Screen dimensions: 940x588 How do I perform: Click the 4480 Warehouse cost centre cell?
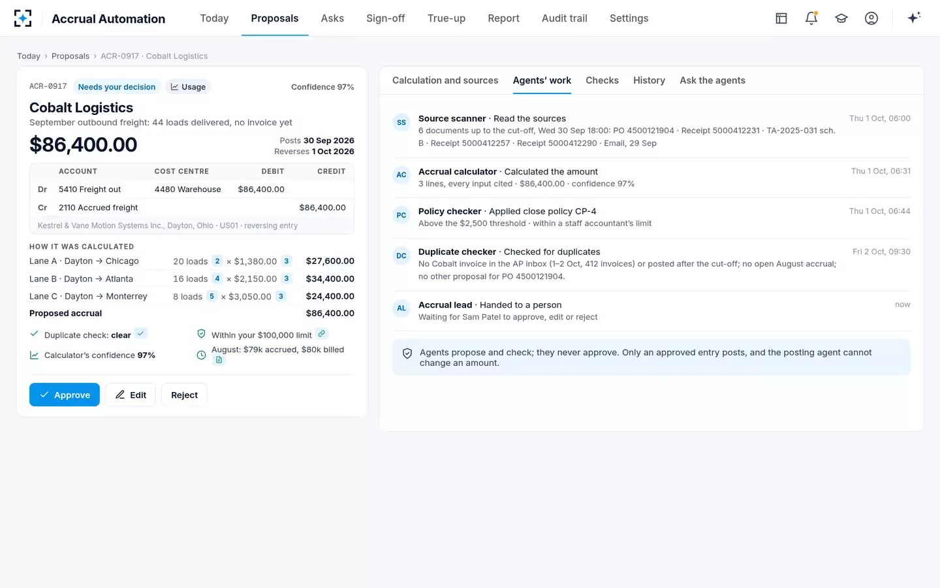click(188, 189)
